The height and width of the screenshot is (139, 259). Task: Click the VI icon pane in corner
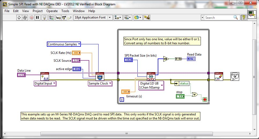[252, 14]
